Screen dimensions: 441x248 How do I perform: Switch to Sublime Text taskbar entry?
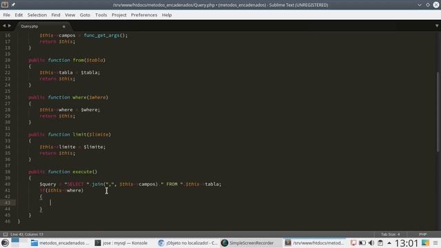tap(314, 243)
